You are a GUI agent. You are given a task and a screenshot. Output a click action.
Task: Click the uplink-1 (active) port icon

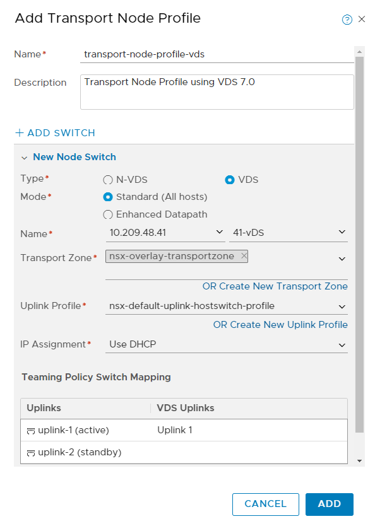[31, 431]
